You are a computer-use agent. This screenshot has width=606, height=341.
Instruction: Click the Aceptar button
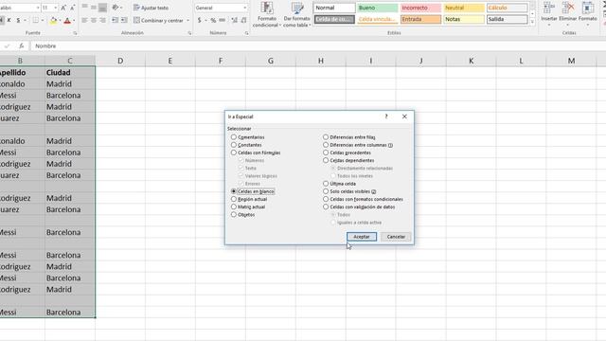[x=362, y=237]
